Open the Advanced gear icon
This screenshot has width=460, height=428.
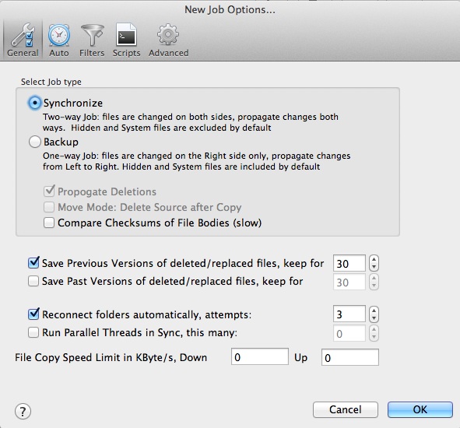point(168,40)
